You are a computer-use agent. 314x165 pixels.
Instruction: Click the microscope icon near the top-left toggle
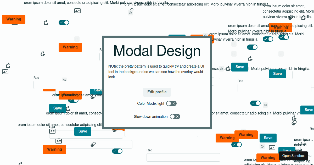point(46,23)
